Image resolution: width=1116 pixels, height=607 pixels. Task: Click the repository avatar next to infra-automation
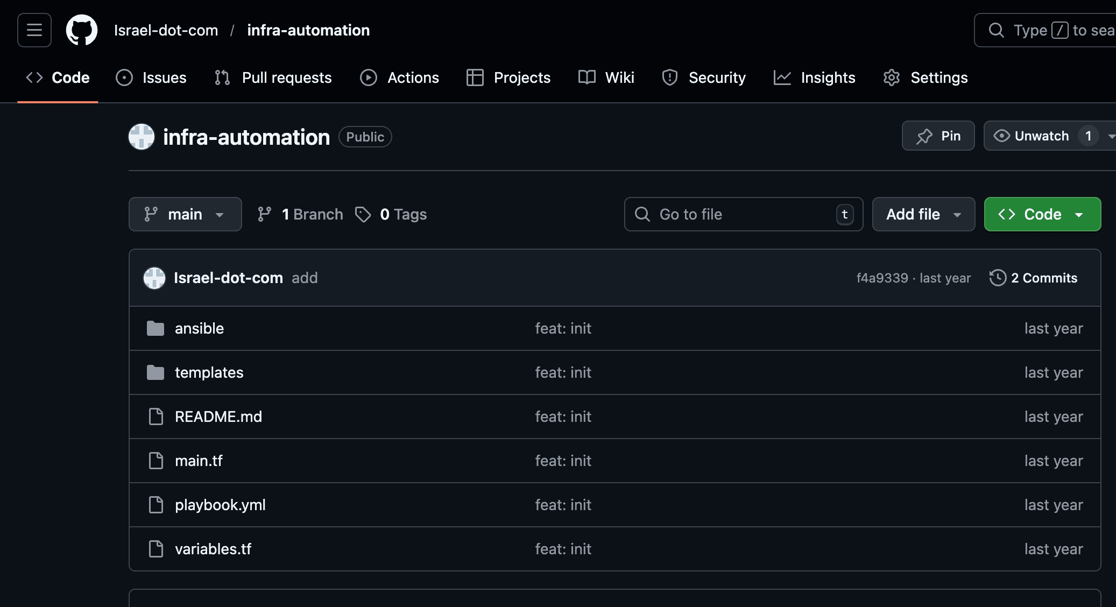141,137
